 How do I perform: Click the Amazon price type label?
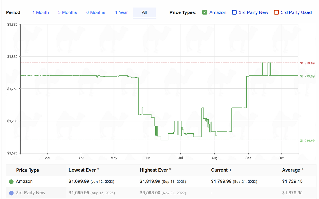218,12
